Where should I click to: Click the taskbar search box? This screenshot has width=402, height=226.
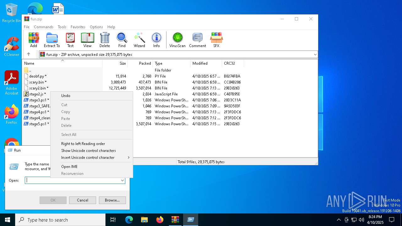tap(60, 220)
